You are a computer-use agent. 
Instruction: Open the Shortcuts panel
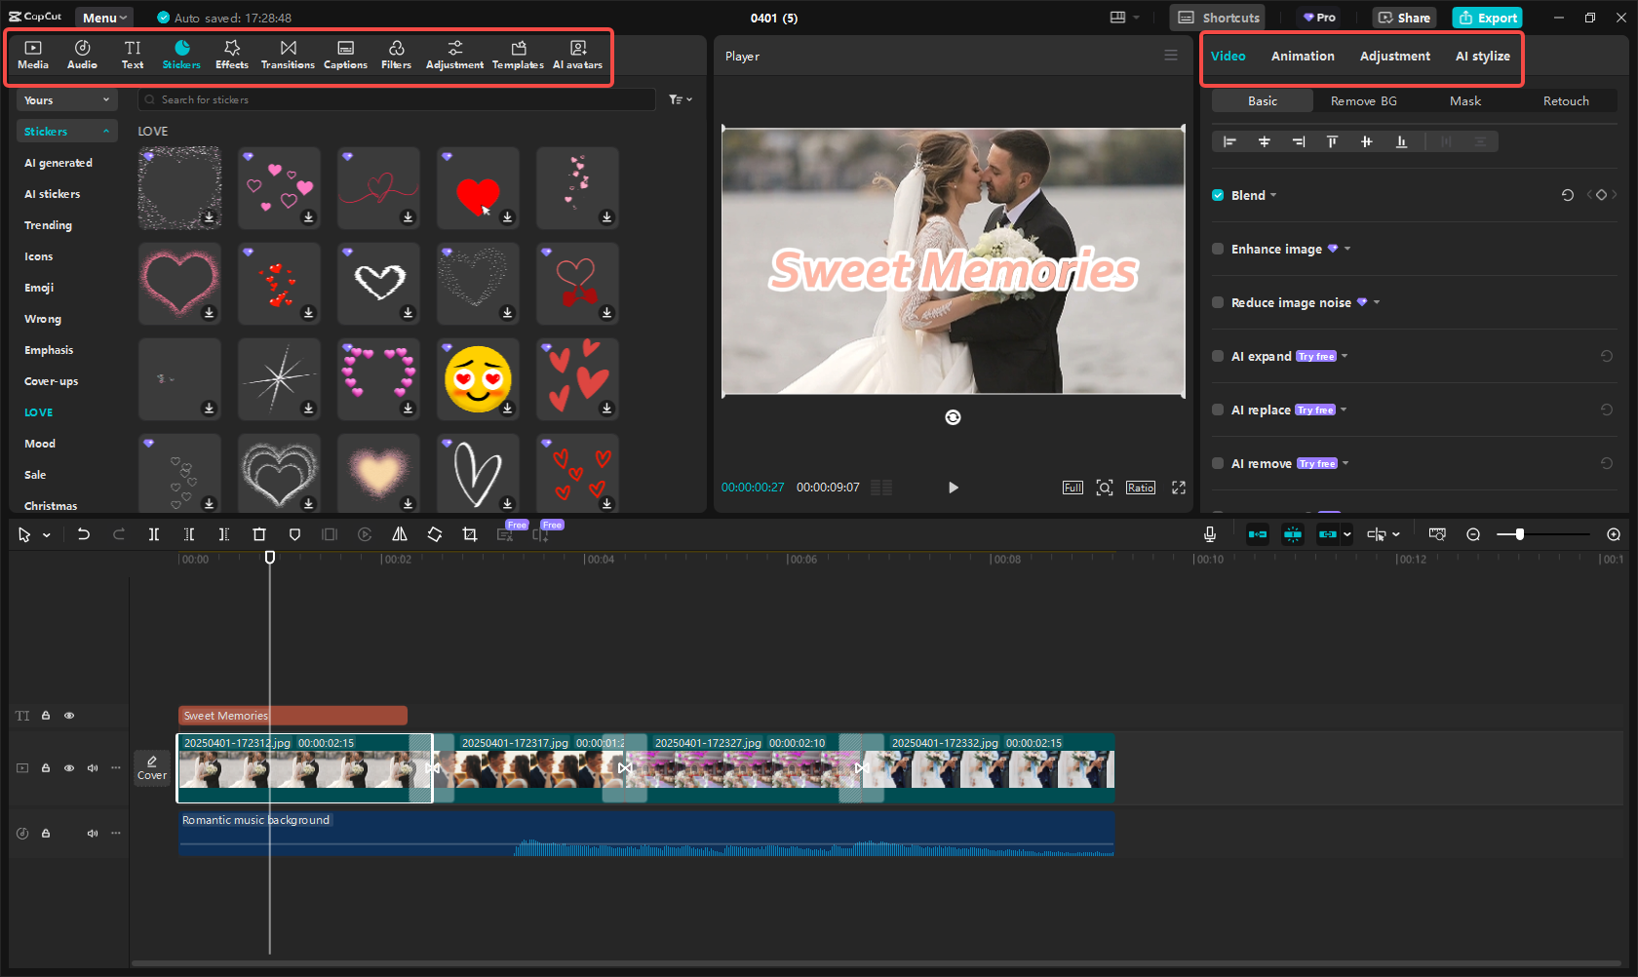(1217, 18)
